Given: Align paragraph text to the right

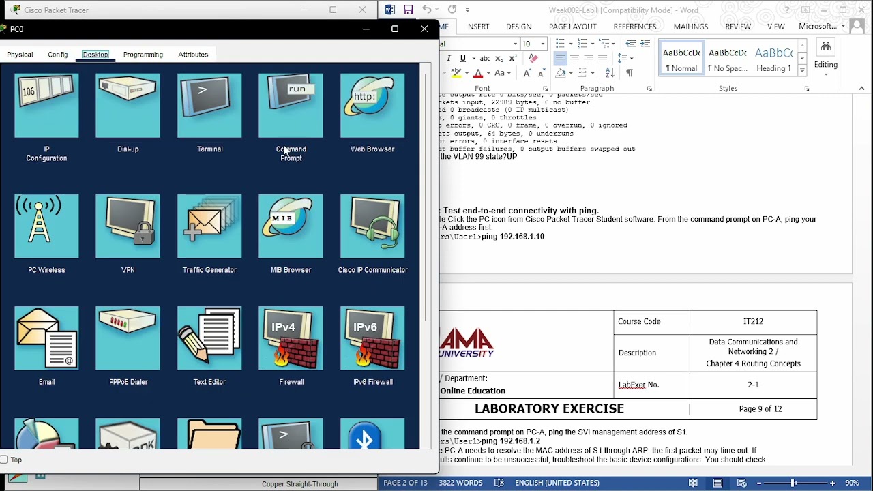Looking at the screenshot, I should (x=588, y=58).
